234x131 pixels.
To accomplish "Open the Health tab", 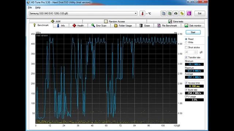I will pos(78,25).
